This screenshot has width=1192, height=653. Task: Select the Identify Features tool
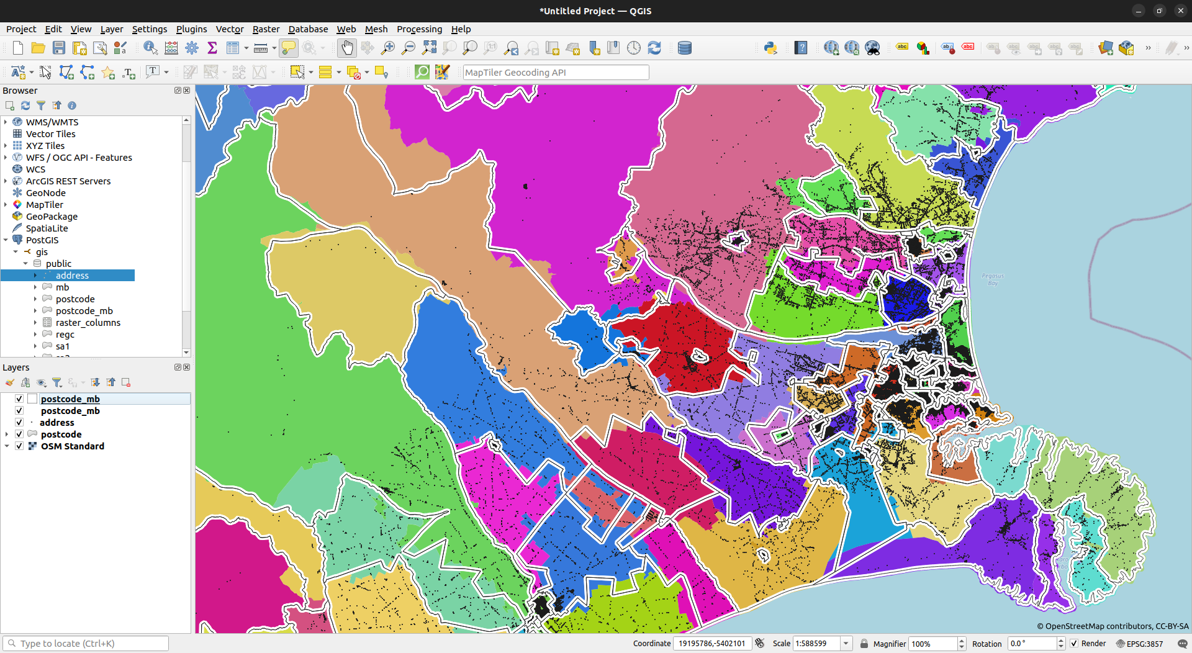tap(150, 48)
